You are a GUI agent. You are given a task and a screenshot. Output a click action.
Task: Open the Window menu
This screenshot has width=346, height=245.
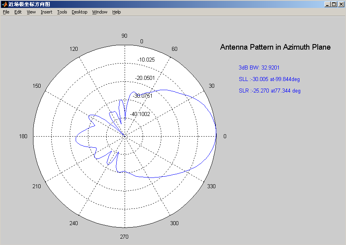[x=100, y=12]
